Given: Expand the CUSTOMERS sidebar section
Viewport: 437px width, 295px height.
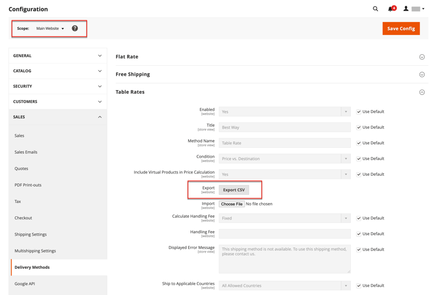Looking at the screenshot, I should coord(58,102).
